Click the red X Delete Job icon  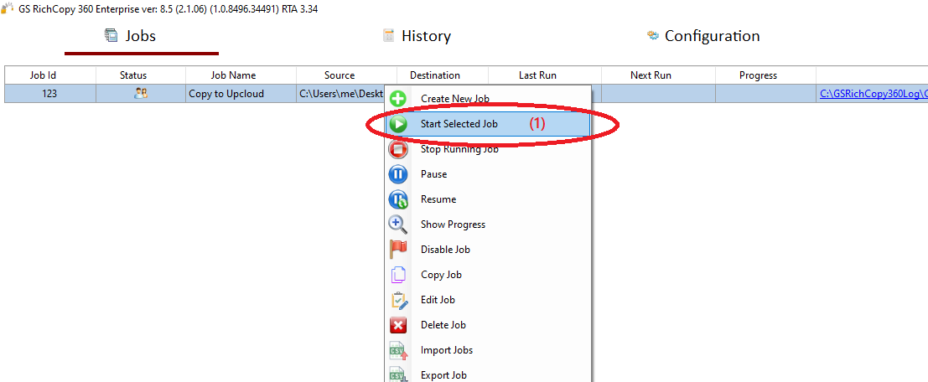pyautogui.click(x=398, y=325)
